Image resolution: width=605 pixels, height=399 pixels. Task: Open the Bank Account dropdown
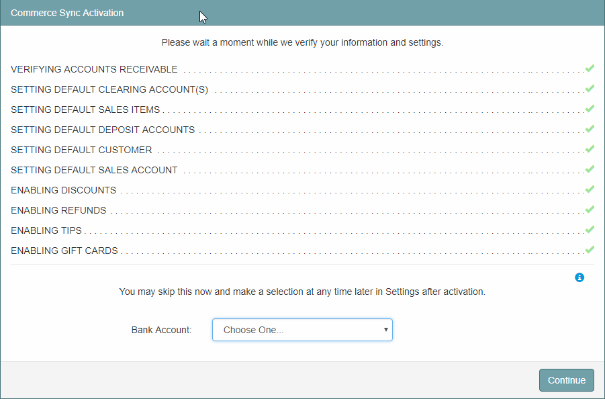[x=302, y=330]
